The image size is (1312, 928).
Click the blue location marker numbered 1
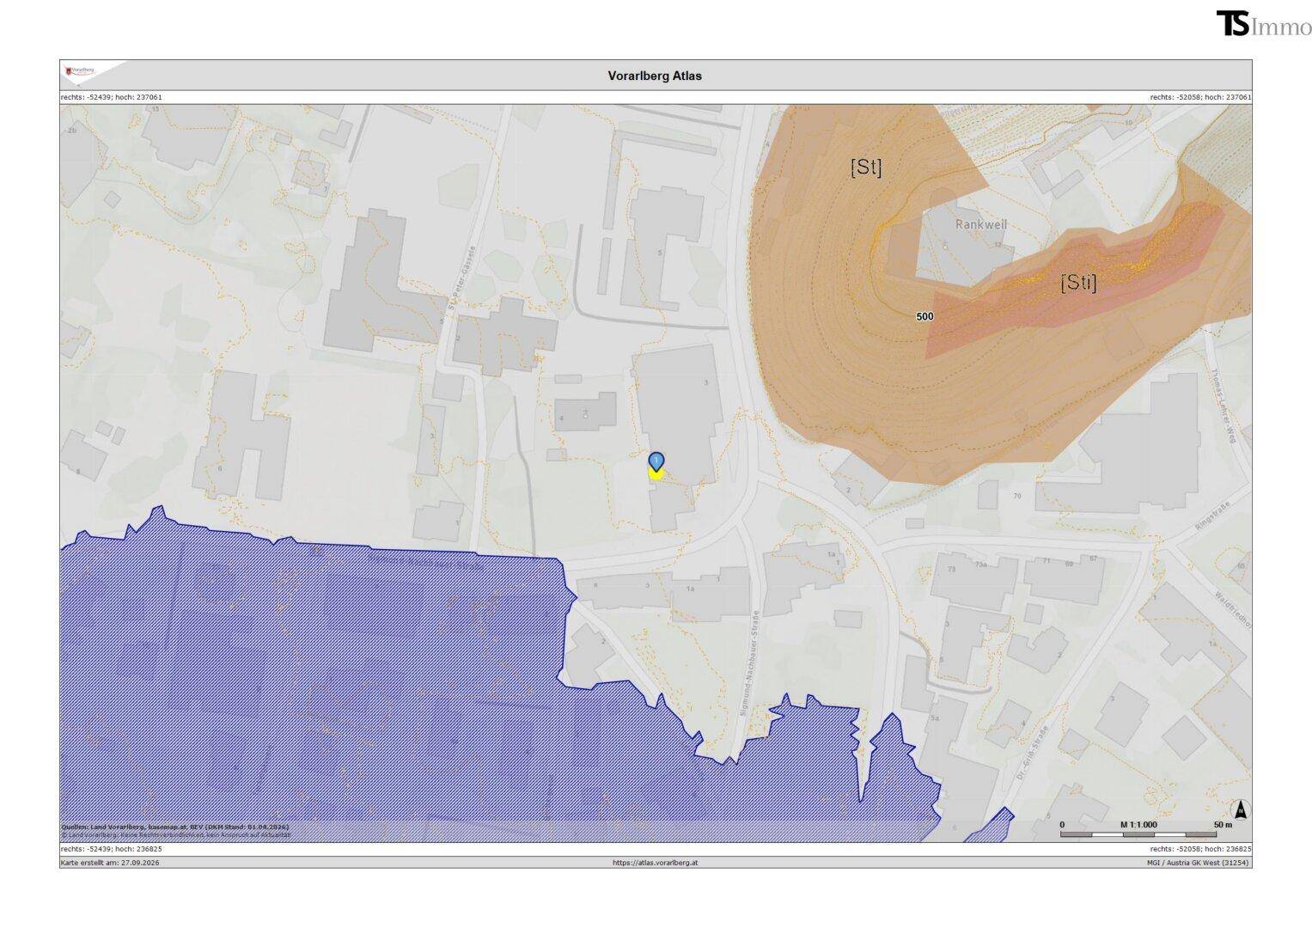tap(656, 461)
